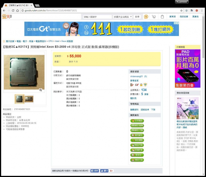Click the EVPAD sidebar advertisement
This screenshot has width=206, height=177.
pyautogui.click(x=187, y=68)
